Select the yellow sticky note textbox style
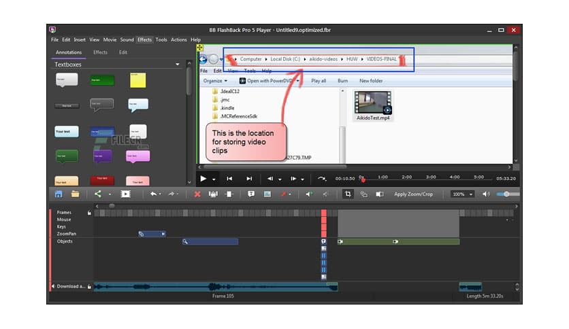Screen dimensions: 569x329 tap(137, 80)
